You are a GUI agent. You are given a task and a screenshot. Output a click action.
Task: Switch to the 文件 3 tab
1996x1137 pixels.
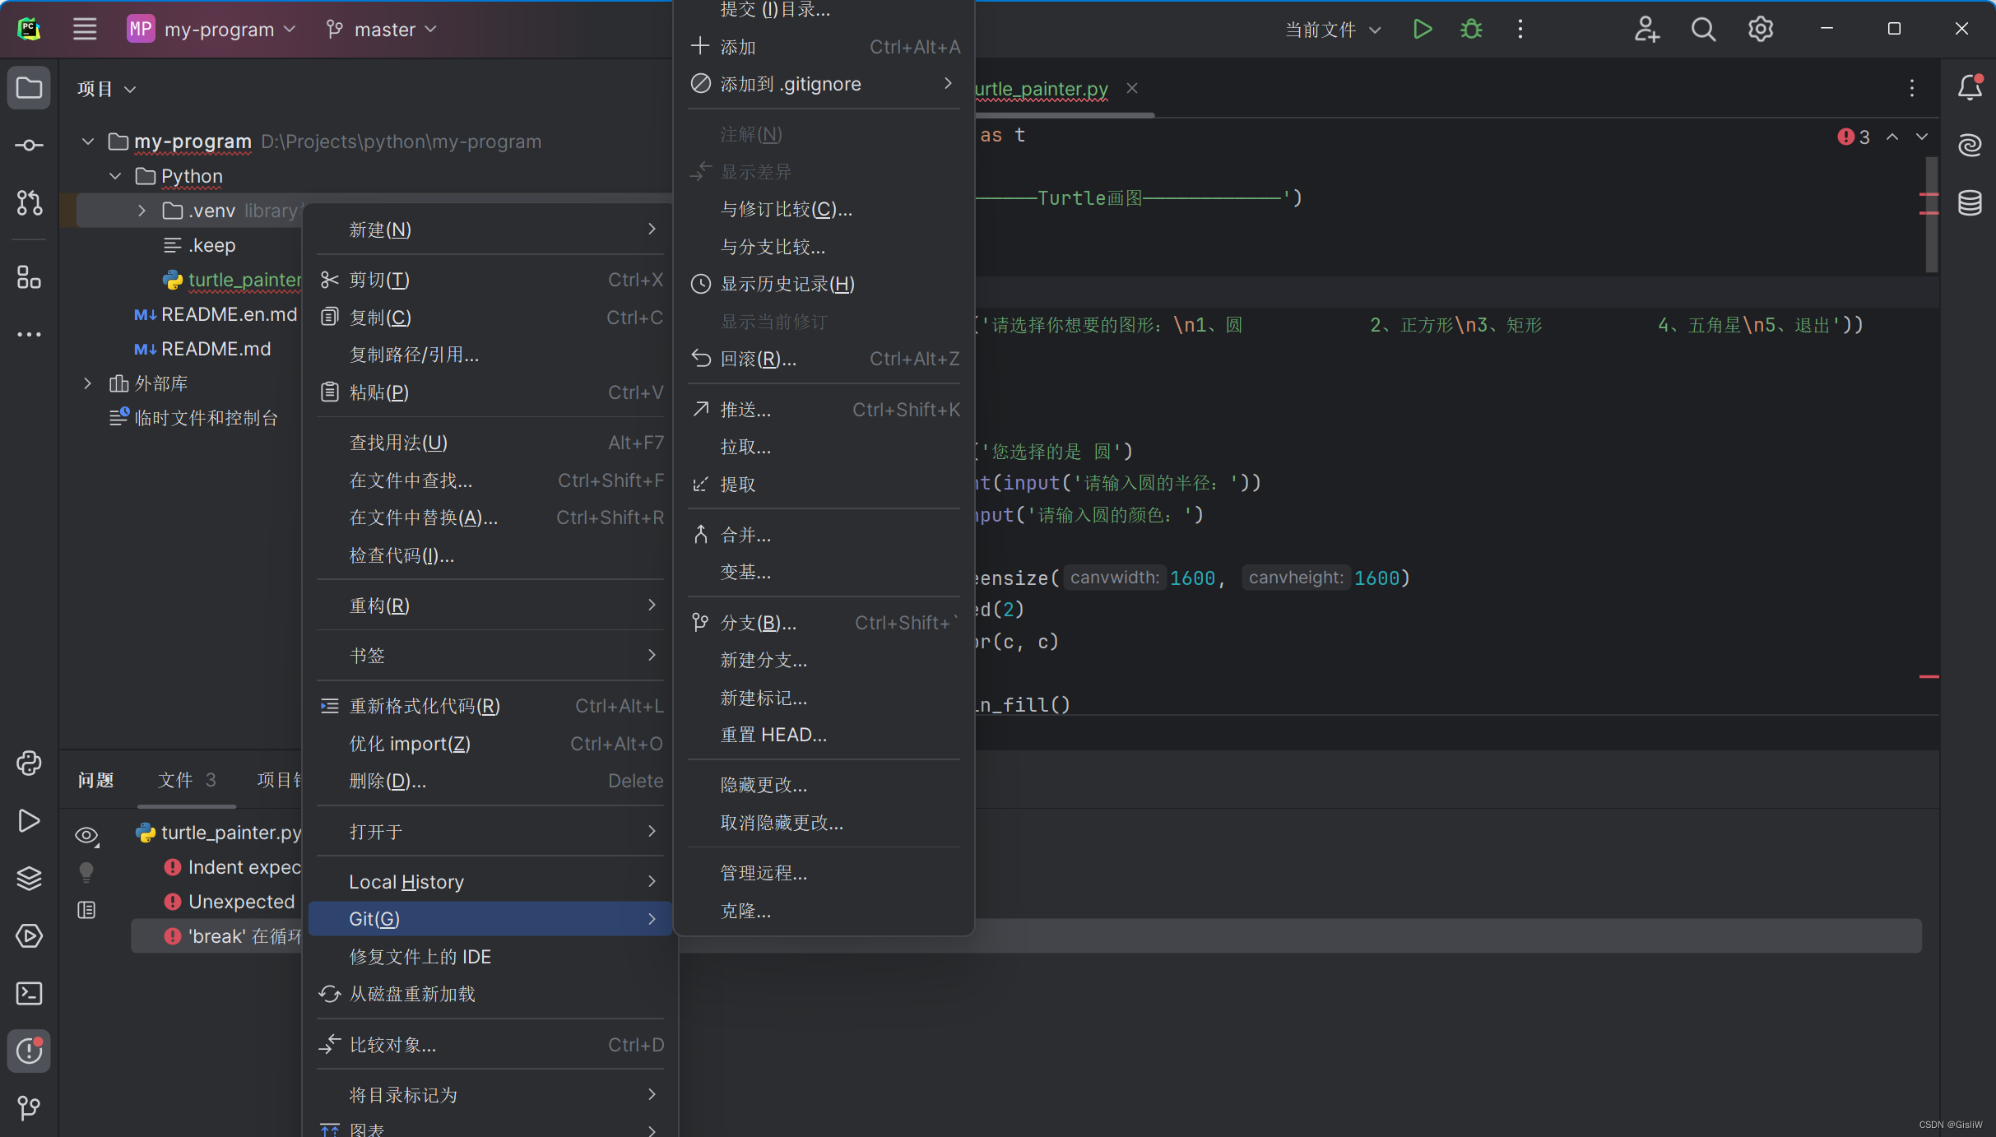[x=187, y=780]
